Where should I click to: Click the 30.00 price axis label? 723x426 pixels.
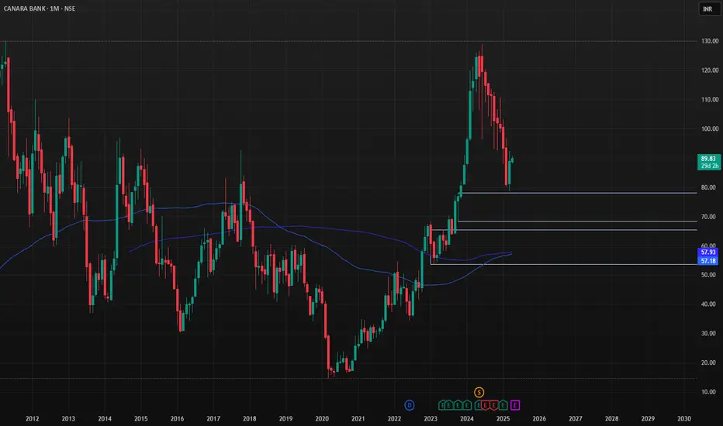tap(710, 333)
